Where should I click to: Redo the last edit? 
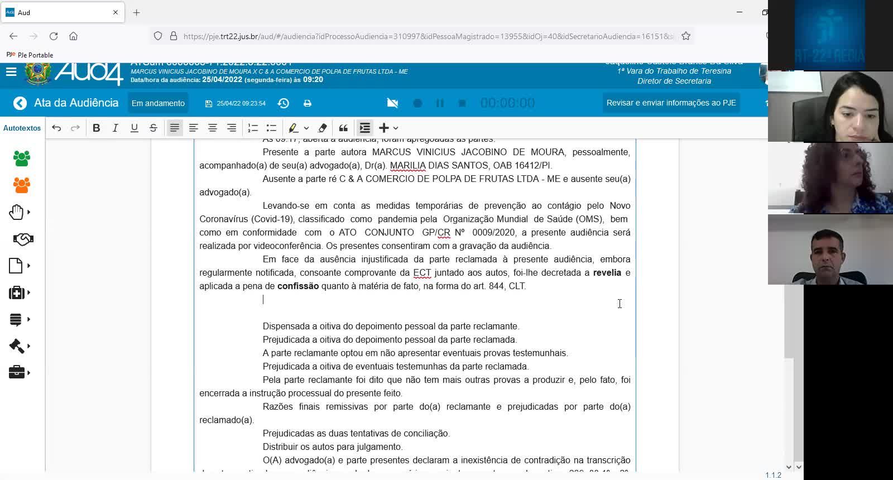(75, 128)
